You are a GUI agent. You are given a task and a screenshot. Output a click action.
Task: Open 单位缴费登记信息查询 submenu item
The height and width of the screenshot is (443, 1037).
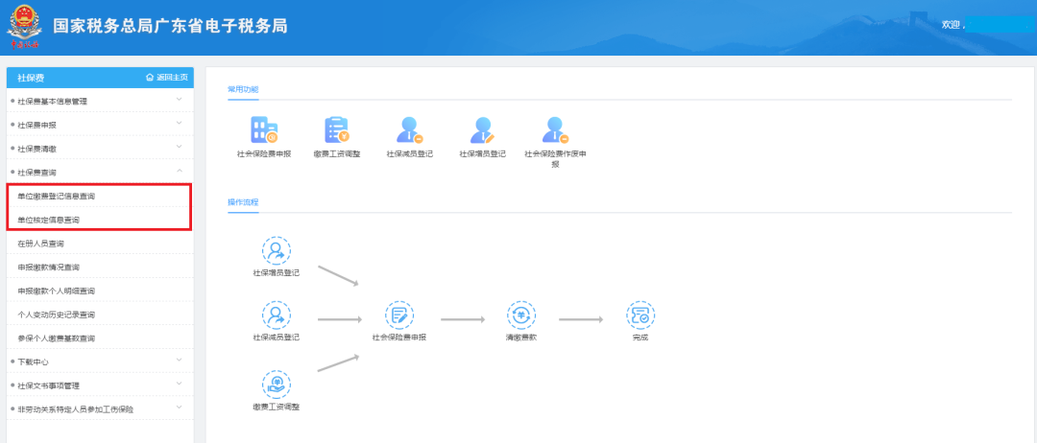click(x=100, y=196)
